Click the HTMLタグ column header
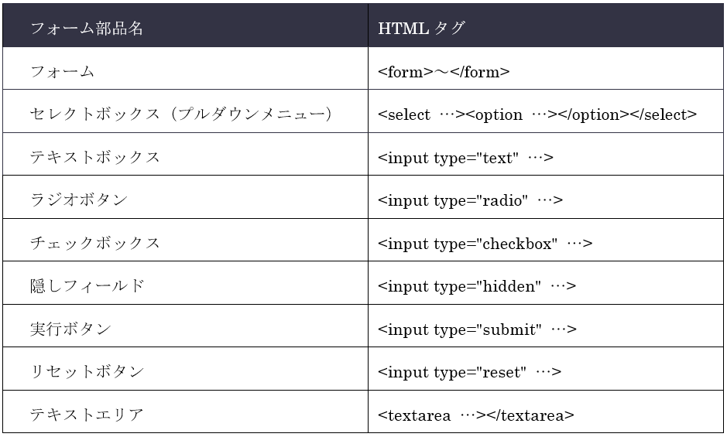Viewport: 727px width, 437px height. pyautogui.click(x=421, y=29)
